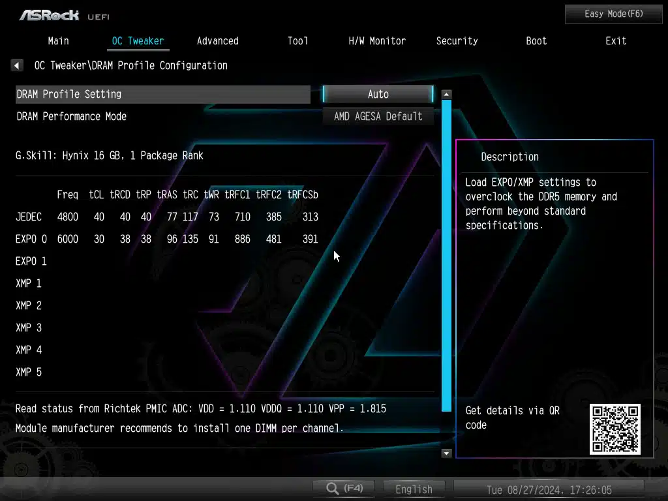
Task: Click the QR code image
Action: [x=615, y=429]
